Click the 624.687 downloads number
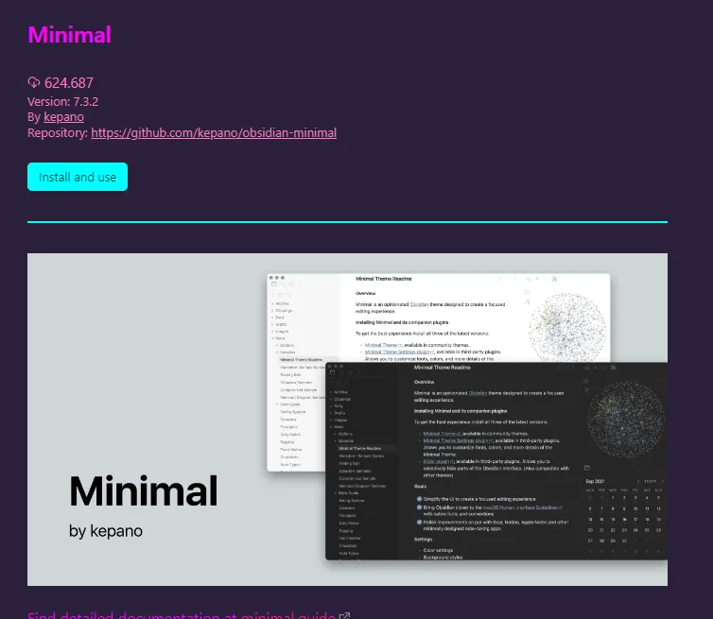 tap(69, 83)
